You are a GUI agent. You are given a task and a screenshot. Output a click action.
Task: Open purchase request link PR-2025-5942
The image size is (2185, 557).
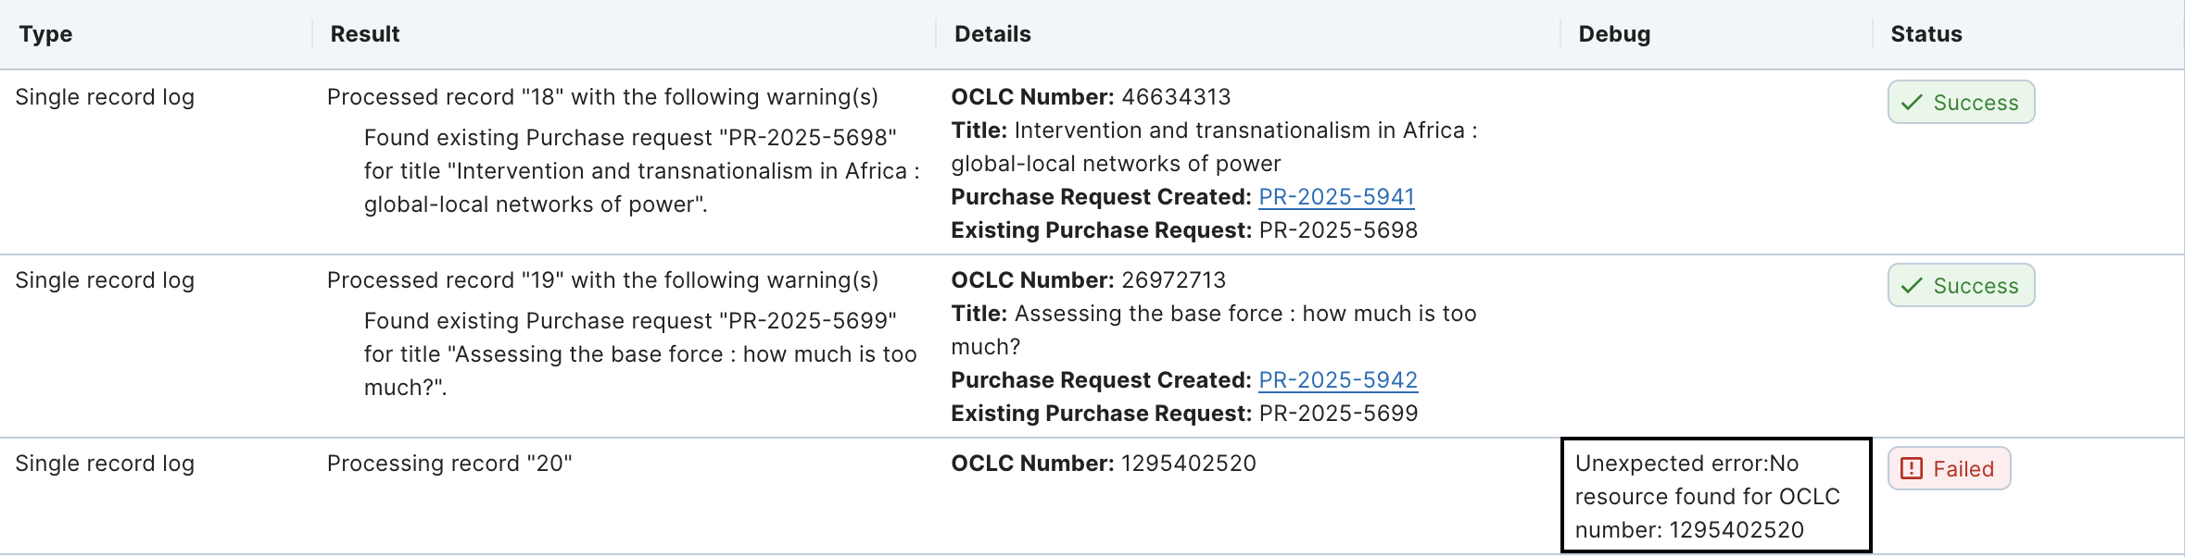coord(1337,380)
